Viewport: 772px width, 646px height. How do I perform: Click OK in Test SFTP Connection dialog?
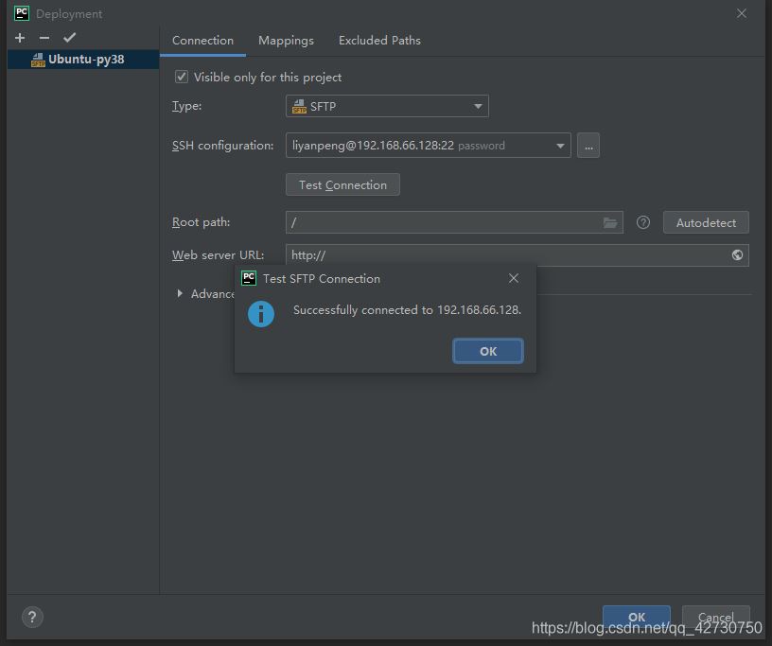coord(487,351)
